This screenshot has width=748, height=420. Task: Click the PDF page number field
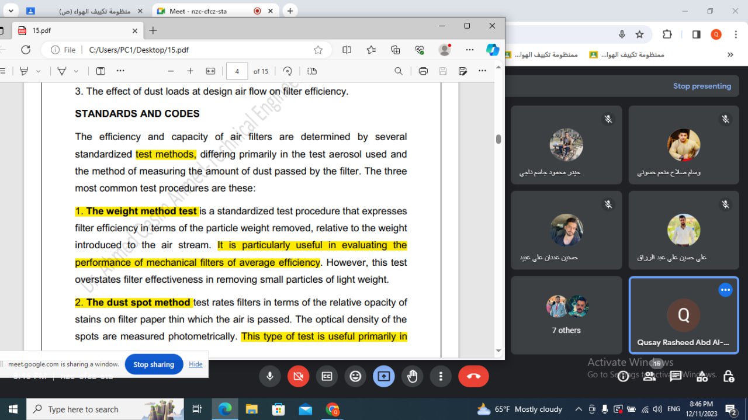(237, 71)
